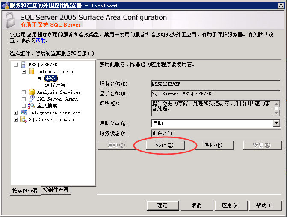This screenshot has height=217, width=287.
Task: Click the 取消 button
Action: pos(197,205)
